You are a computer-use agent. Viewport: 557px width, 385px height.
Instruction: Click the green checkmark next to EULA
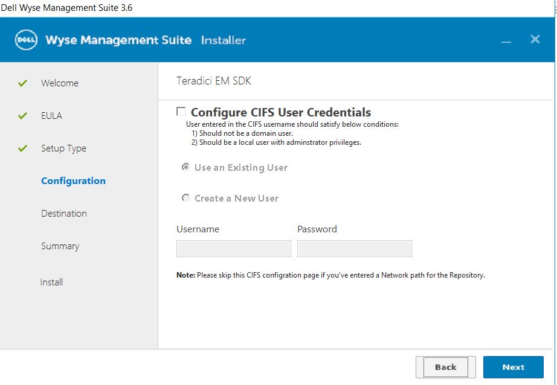pos(23,116)
